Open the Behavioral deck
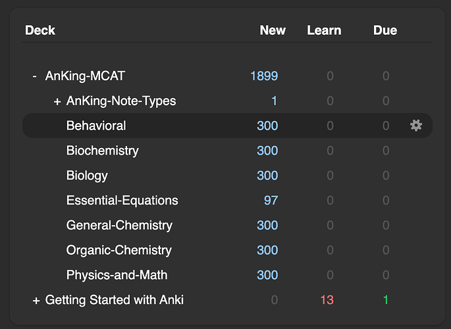This screenshot has height=329, width=451. [96, 125]
